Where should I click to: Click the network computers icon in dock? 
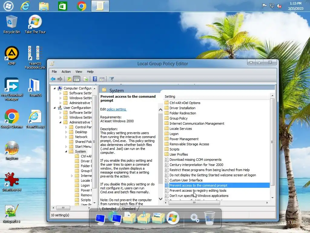115,218
